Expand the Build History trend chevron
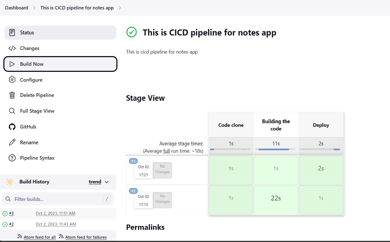This screenshot has width=390, height=242. click(x=107, y=182)
